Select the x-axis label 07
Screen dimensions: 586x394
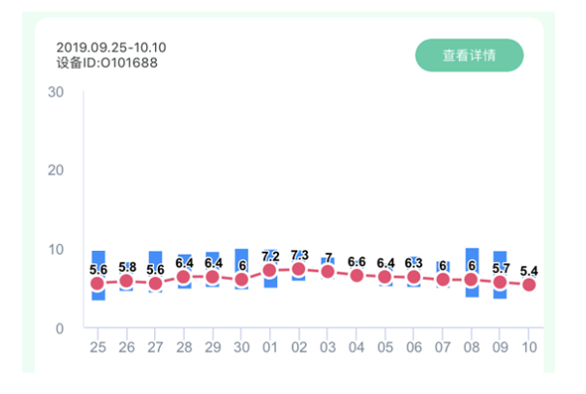point(443,347)
